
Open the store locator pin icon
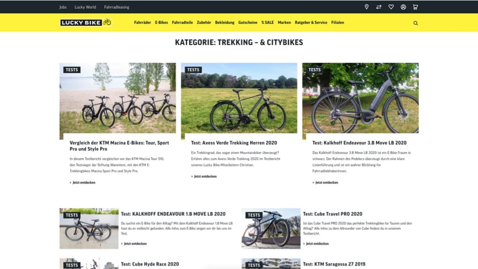[x=366, y=7]
